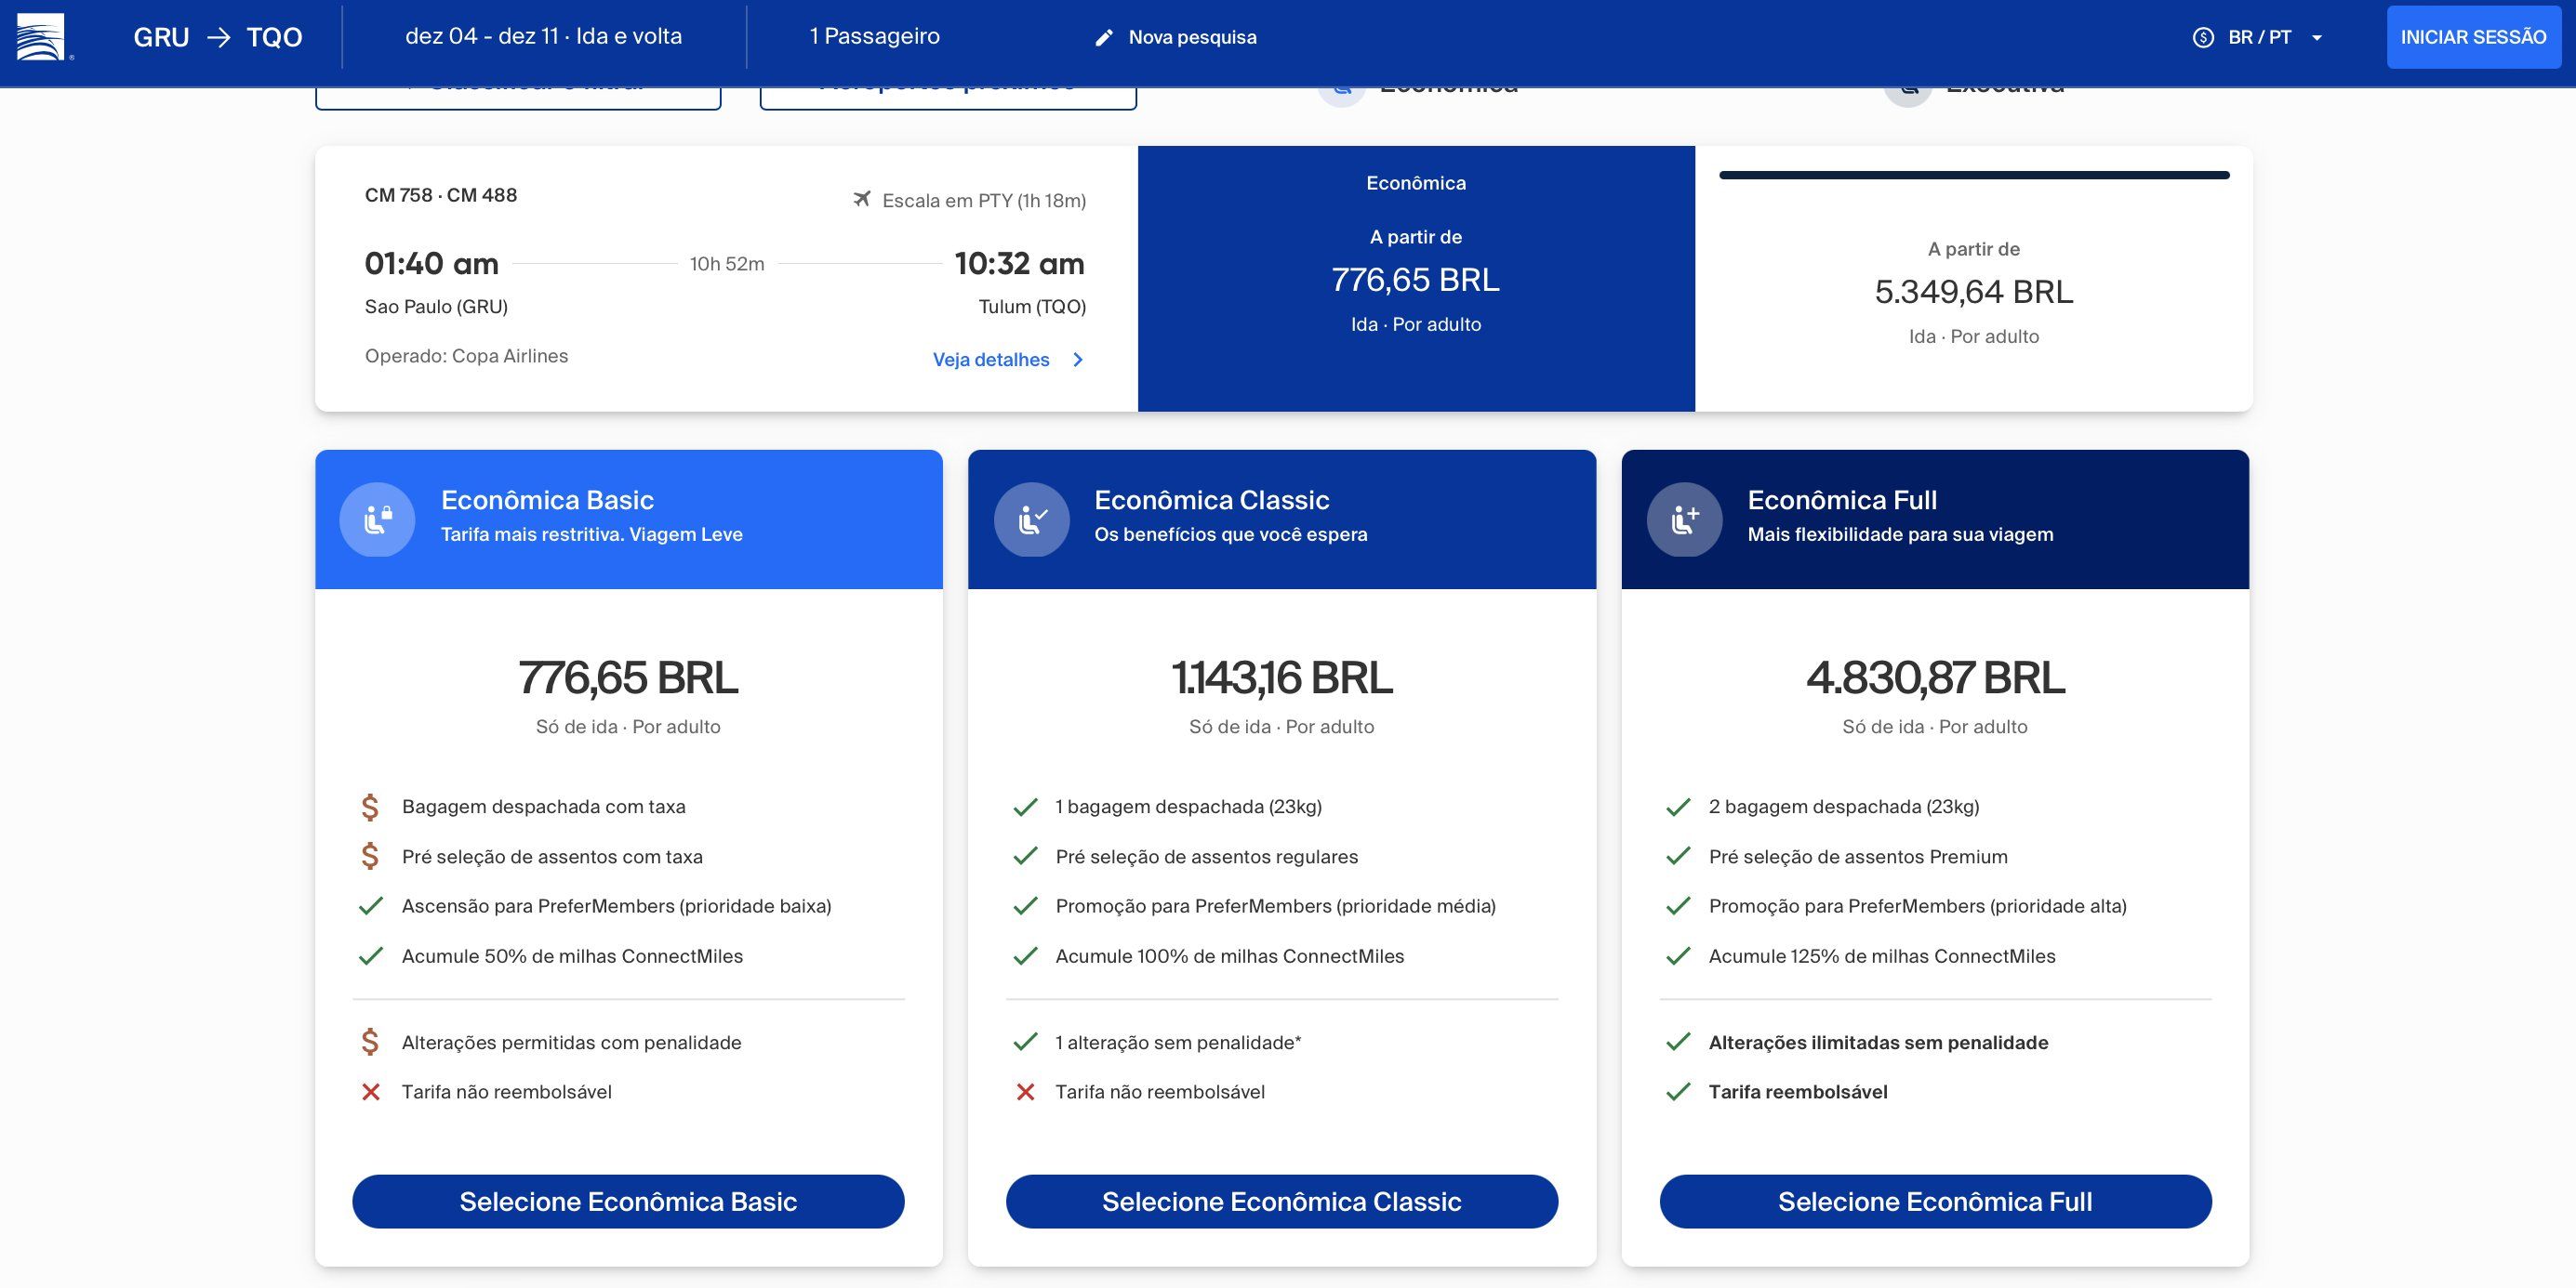Image resolution: width=2576 pixels, height=1288 pixels.
Task: Click the Econômica Basic card header
Action: tap(629, 519)
